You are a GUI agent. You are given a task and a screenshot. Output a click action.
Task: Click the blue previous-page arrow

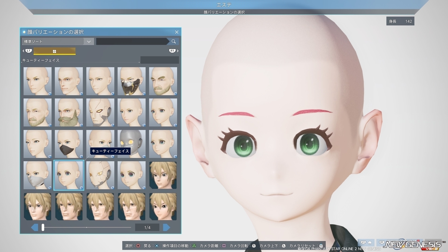point(34,227)
